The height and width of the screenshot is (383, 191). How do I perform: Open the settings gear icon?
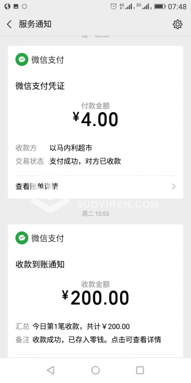pyautogui.click(x=177, y=25)
